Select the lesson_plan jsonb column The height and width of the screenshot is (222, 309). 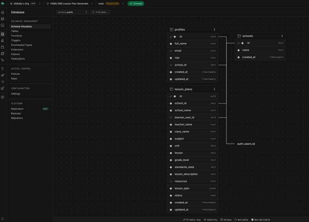(x=192, y=188)
